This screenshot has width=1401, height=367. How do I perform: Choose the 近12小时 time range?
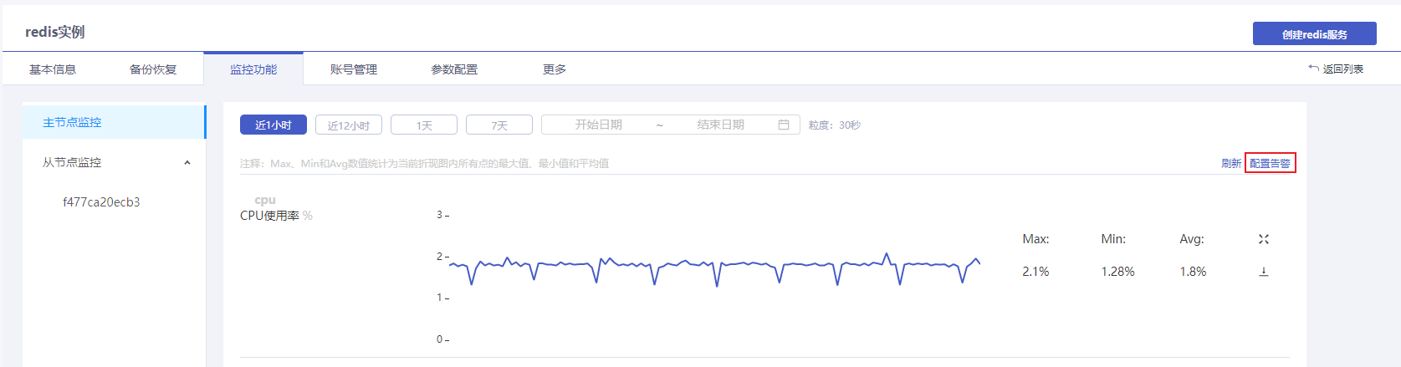(x=349, y=125)
